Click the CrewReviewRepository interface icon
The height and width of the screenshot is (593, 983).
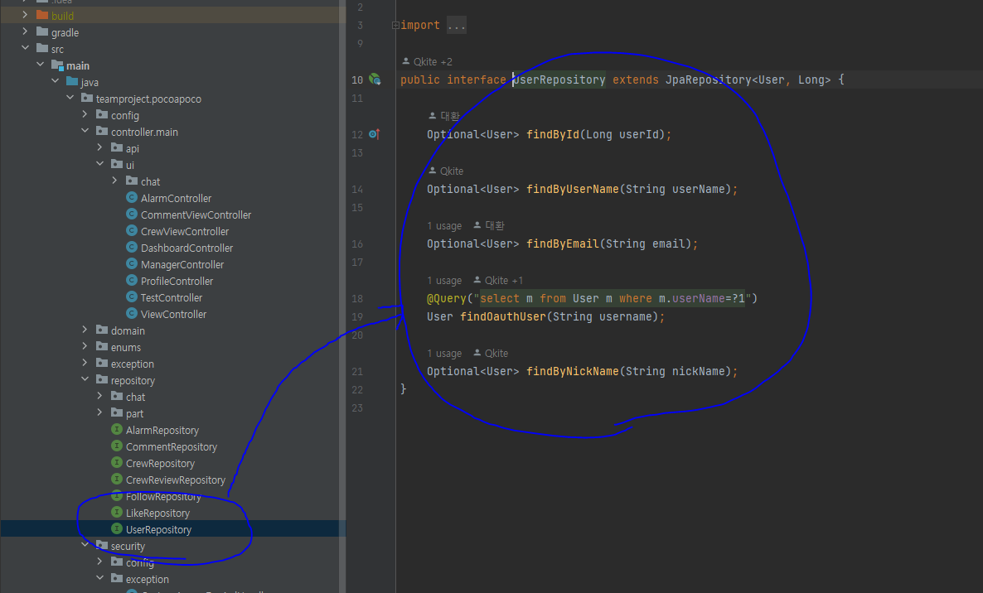tap(117, 479)
